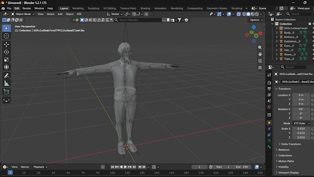
Task: Switch to solid viewport shading
Action: 248,14
